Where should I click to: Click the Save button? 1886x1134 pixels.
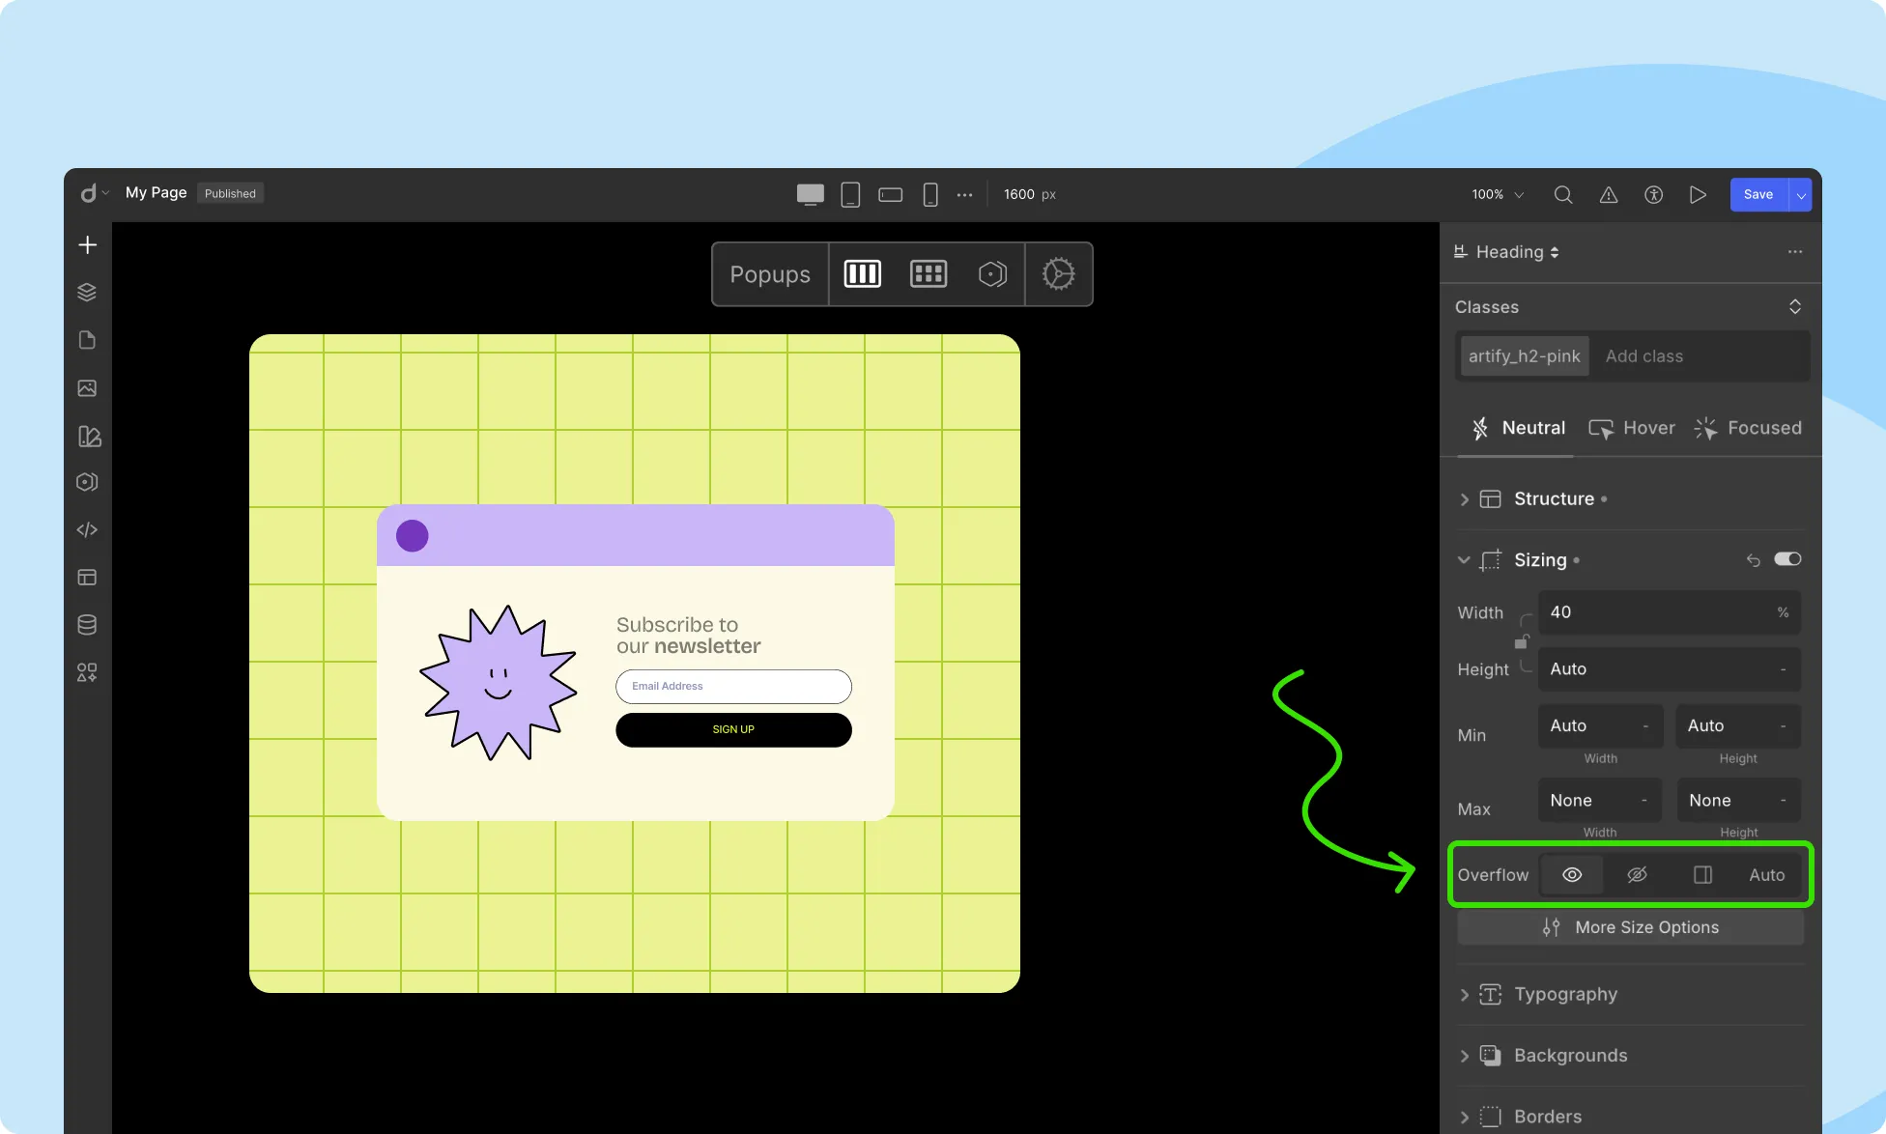(x=1758, y=194)
